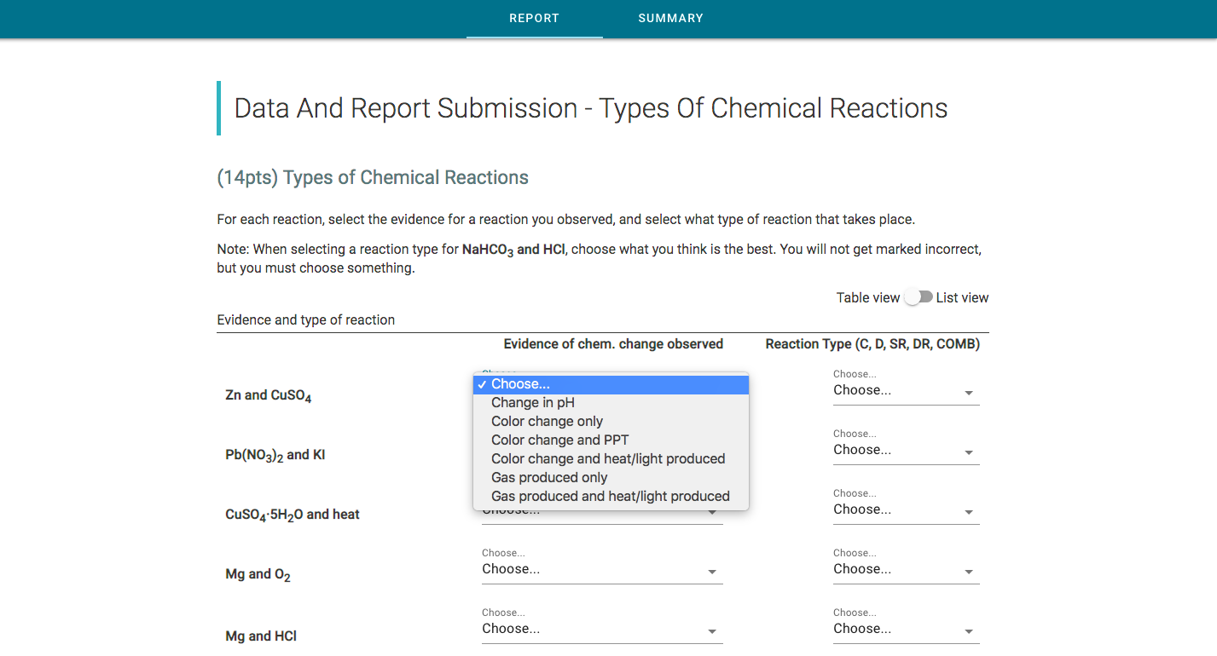
Task: Click the reaction type dropdown arrow for Mg and O2
Action: (969, 571)
